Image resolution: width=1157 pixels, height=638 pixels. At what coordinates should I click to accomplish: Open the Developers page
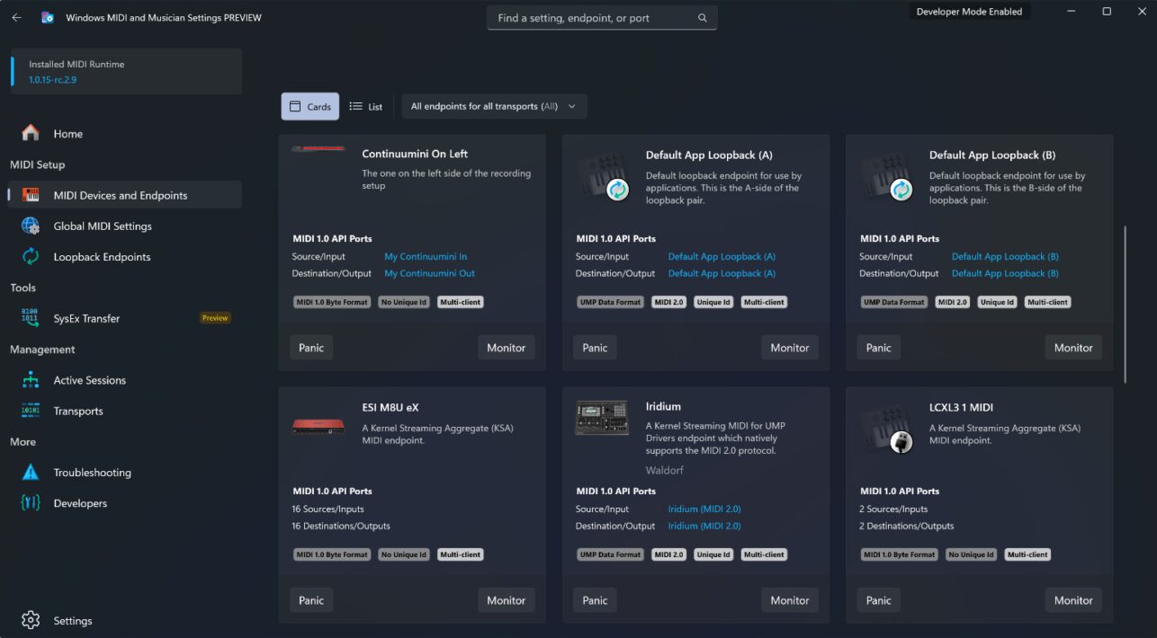[x=124, y=503]
